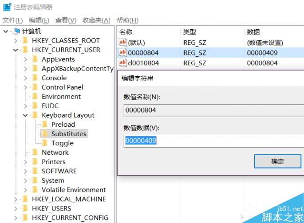The width and height of the screenshot is (304, 223).
Task: Open the 帮助(H) menu
Action: [x=127, y=20]
